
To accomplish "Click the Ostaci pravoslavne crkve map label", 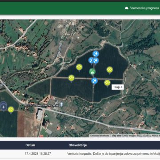I will (x=42, y=105).
